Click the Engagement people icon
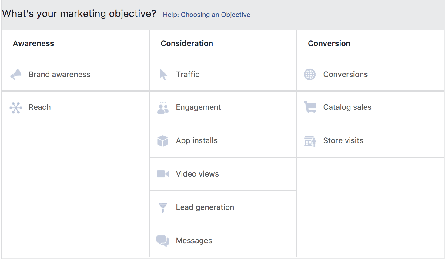Screen dimensions: 445x259 coord(163,108)
